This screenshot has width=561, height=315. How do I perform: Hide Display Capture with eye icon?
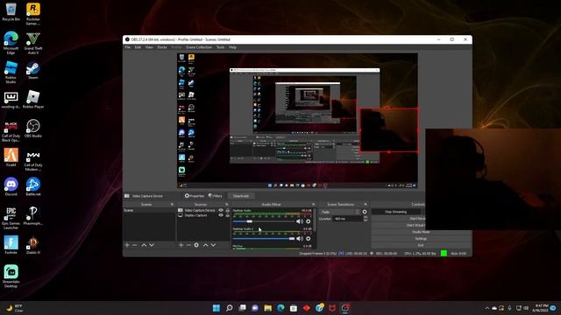click(221, 215)
